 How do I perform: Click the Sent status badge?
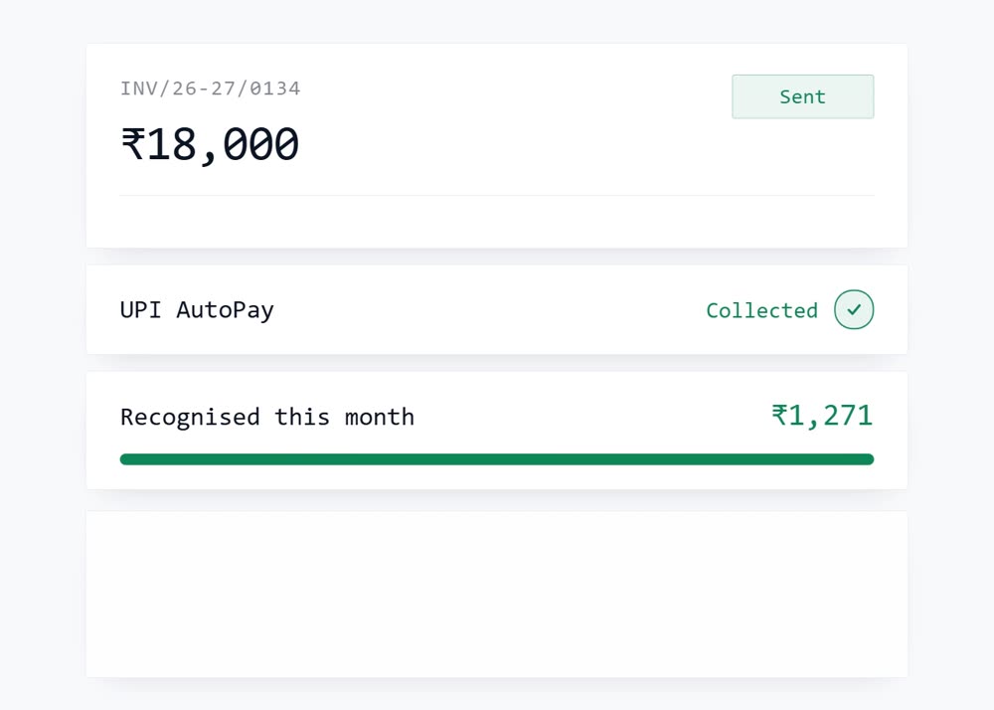point(802,96)
